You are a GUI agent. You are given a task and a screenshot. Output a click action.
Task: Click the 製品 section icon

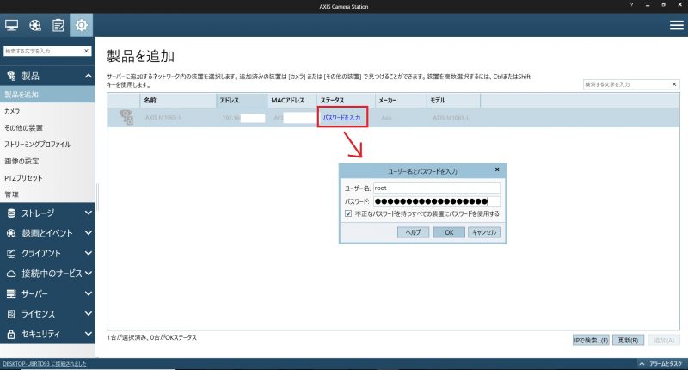tap(11, 76)
